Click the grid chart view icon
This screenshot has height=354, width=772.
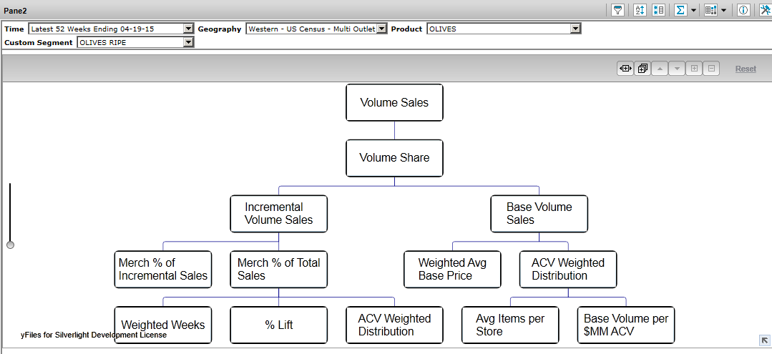point(710,10)
